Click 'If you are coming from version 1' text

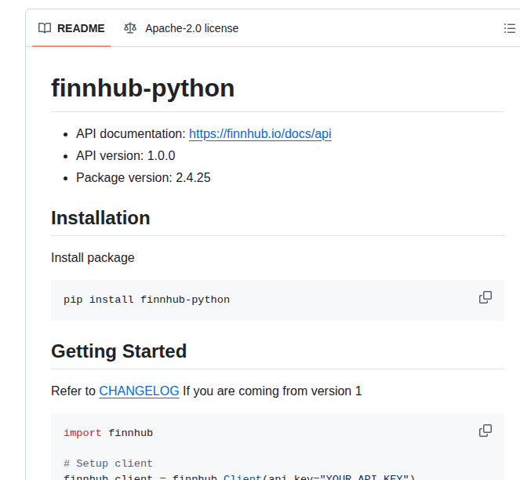(x=272, y=391)
